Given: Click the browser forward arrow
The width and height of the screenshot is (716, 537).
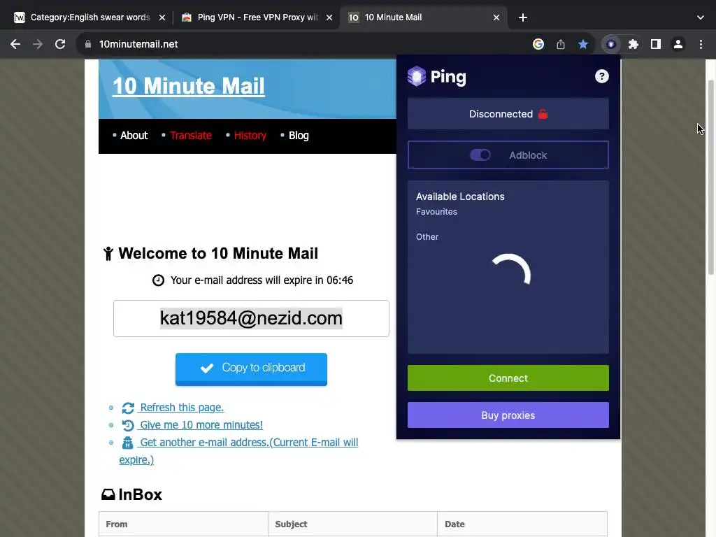Looking at the screenshot, I should [38, 44].
